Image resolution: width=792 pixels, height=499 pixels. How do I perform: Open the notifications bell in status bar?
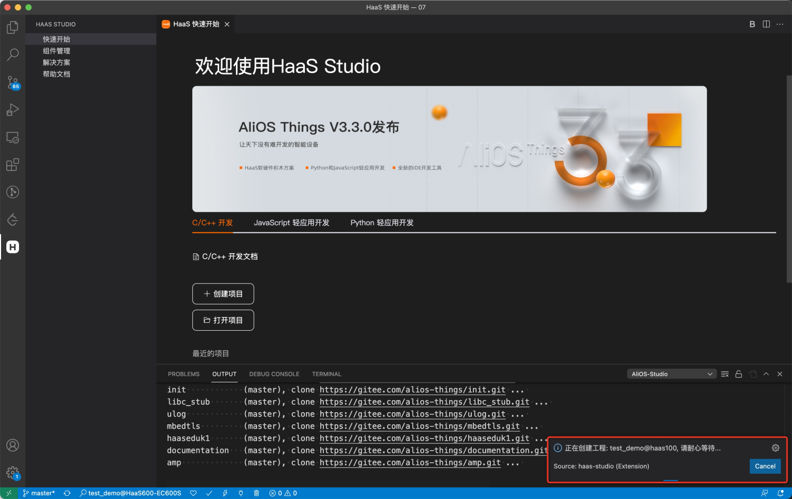(x=780, y=493)
